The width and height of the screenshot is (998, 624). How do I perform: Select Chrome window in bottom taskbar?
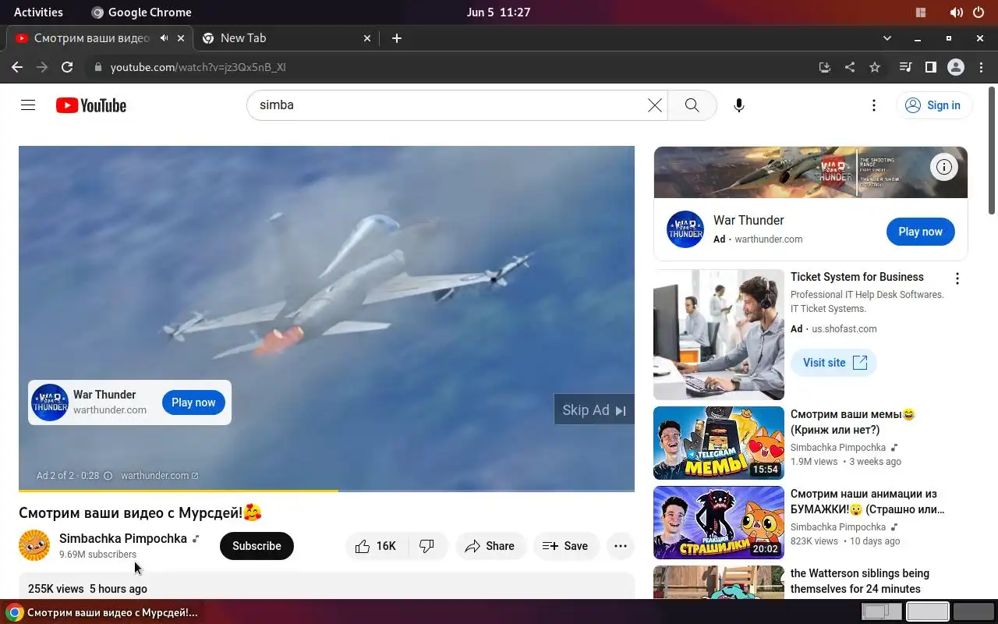pos(103,612)
